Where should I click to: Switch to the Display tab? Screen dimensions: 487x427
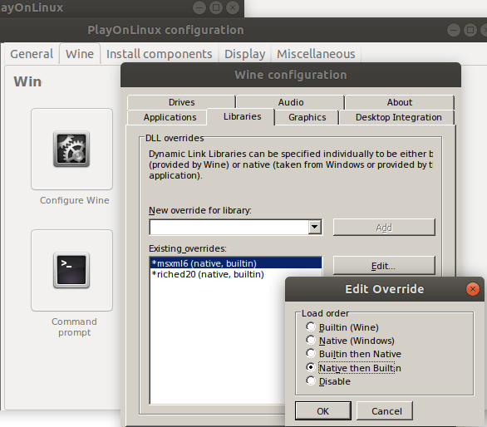click(244, 54)
